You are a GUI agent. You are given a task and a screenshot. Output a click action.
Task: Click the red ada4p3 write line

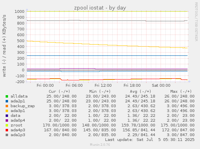coord(107,79)
